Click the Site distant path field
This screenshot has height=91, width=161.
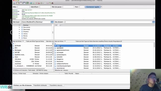pos(108,22)
